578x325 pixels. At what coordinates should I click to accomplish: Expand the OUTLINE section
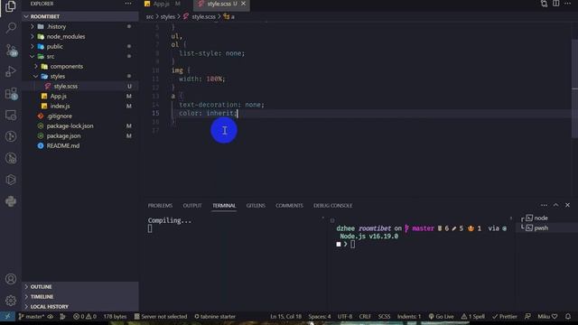pos(80,287)
